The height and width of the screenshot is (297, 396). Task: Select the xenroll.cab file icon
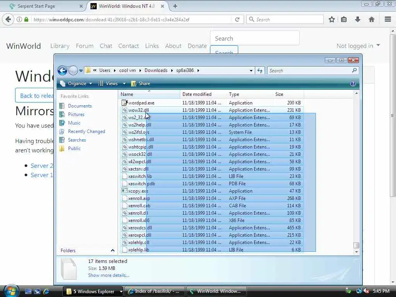point(124,205)
